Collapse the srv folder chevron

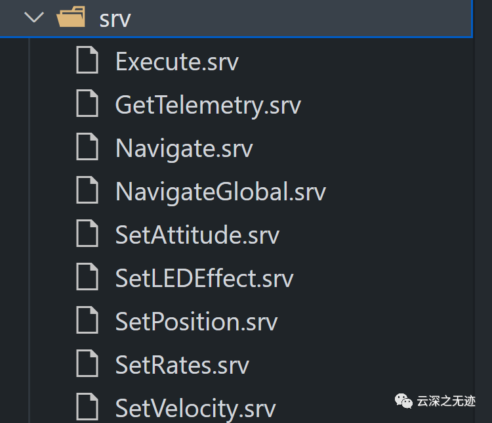click(x=33, y=18)
